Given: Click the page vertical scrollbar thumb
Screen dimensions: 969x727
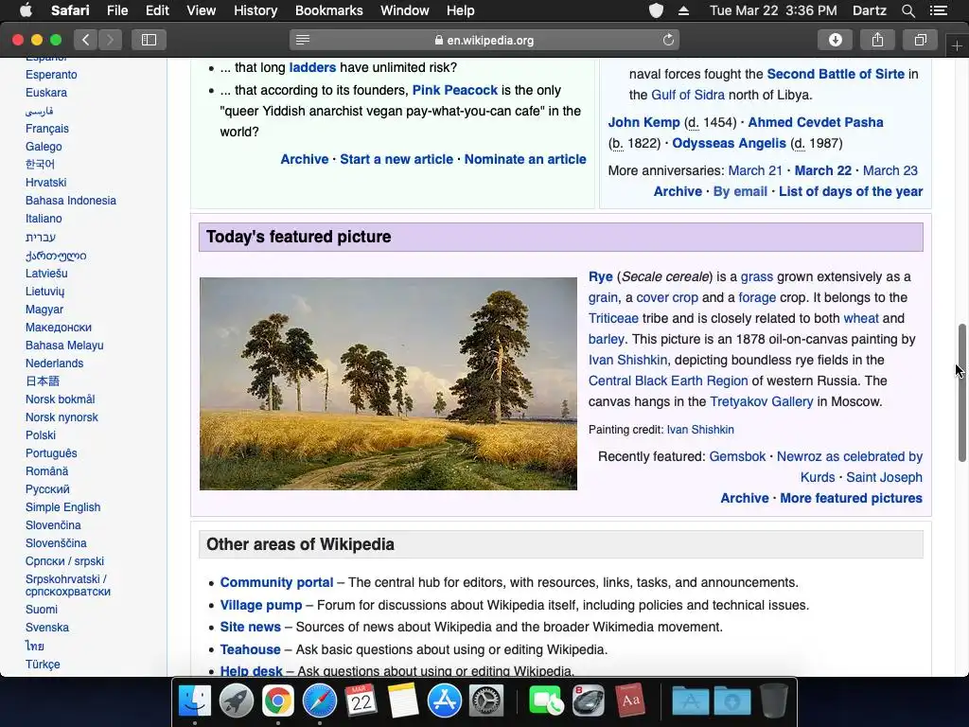Looking at the screenshot, I should coord(962,393).
